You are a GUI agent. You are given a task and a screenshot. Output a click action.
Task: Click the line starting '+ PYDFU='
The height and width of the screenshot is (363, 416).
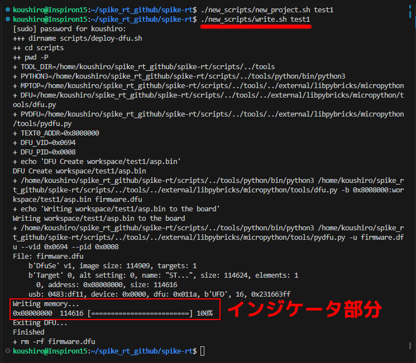(208, 114)
